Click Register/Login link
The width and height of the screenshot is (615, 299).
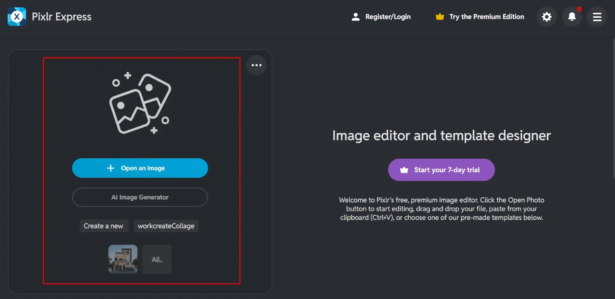point(388,17)
